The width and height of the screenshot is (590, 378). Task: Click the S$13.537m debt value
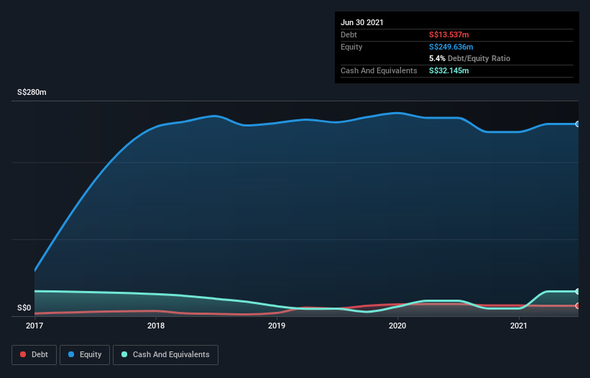click(449, 34)
